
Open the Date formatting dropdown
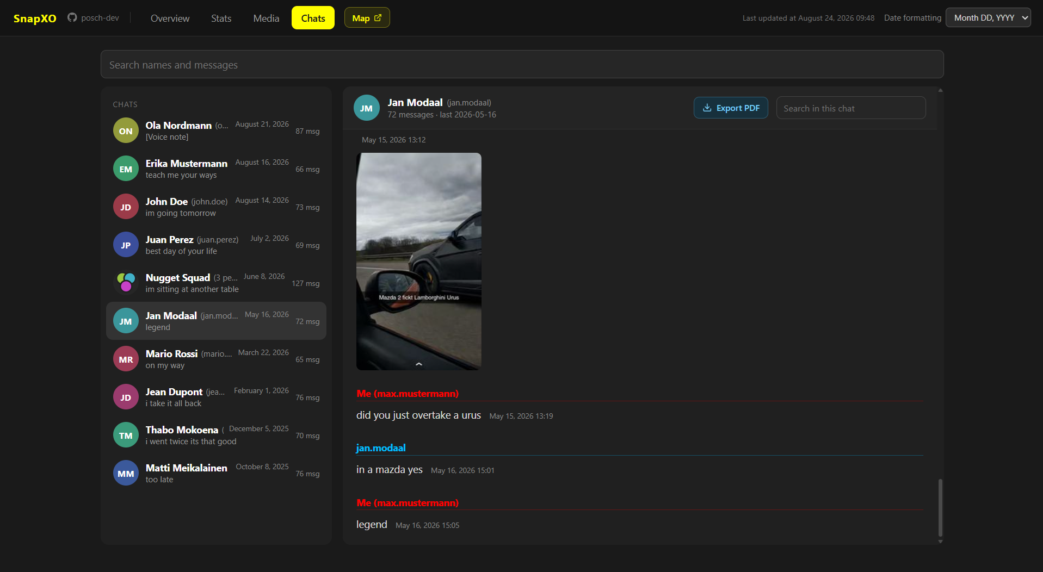pos(988,17)
